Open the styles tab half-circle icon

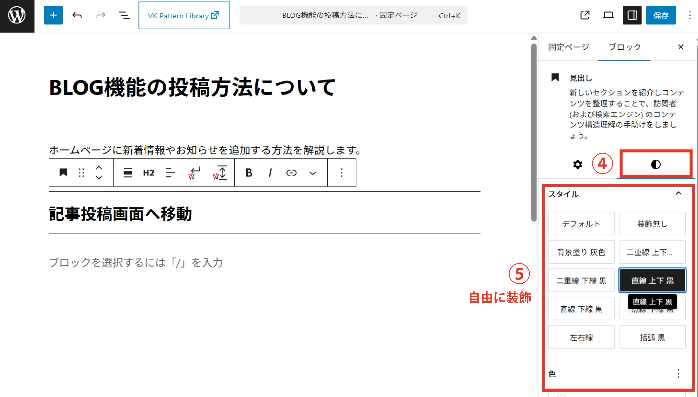(x=656, y=164)
